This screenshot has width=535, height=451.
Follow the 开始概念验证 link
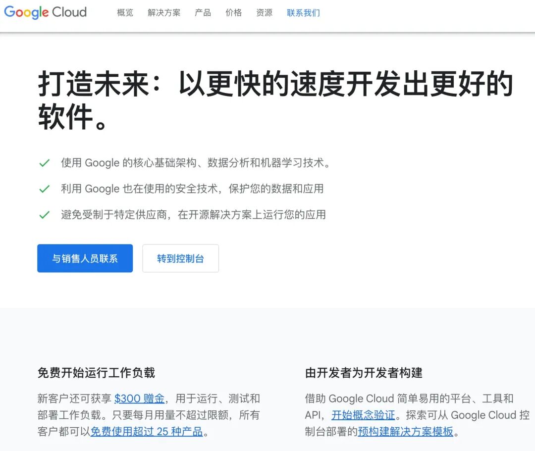(x=363, y=415)
